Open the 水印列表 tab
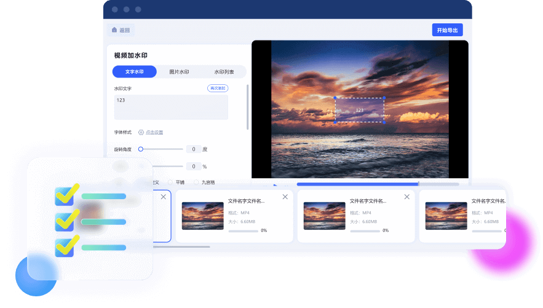The image size is (543, 308). [x=224, y=72]
